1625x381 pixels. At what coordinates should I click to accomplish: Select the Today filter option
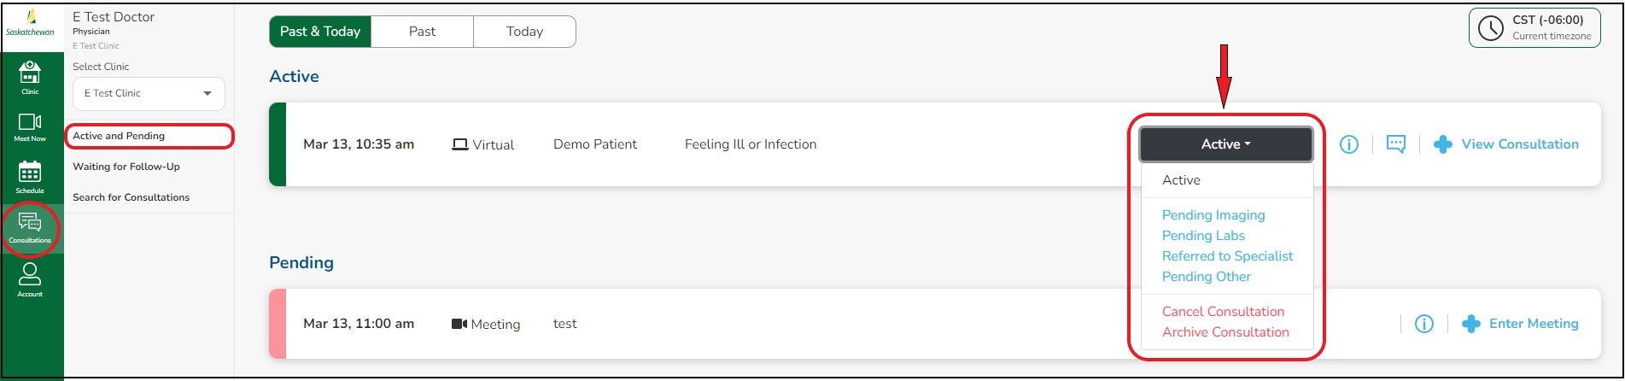coord(524,32)
